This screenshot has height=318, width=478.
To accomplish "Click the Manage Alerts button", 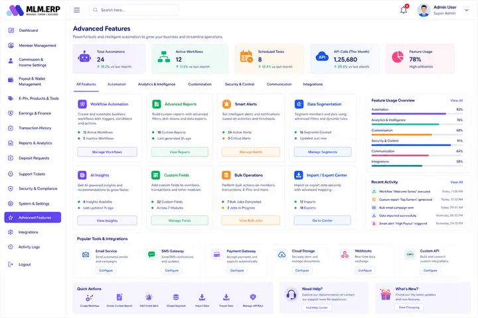I will click(250, 152).
